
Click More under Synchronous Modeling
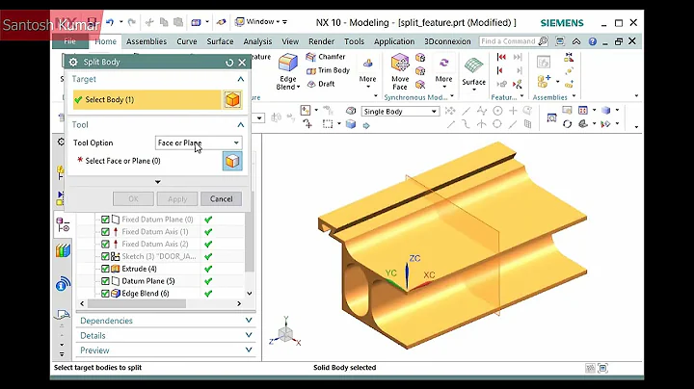coord(443,70)
